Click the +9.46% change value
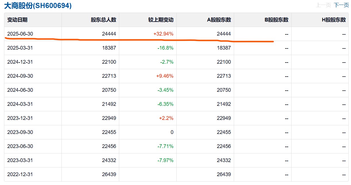The height and width of the screenshot is (185, 351). click(x=165, y=76)
